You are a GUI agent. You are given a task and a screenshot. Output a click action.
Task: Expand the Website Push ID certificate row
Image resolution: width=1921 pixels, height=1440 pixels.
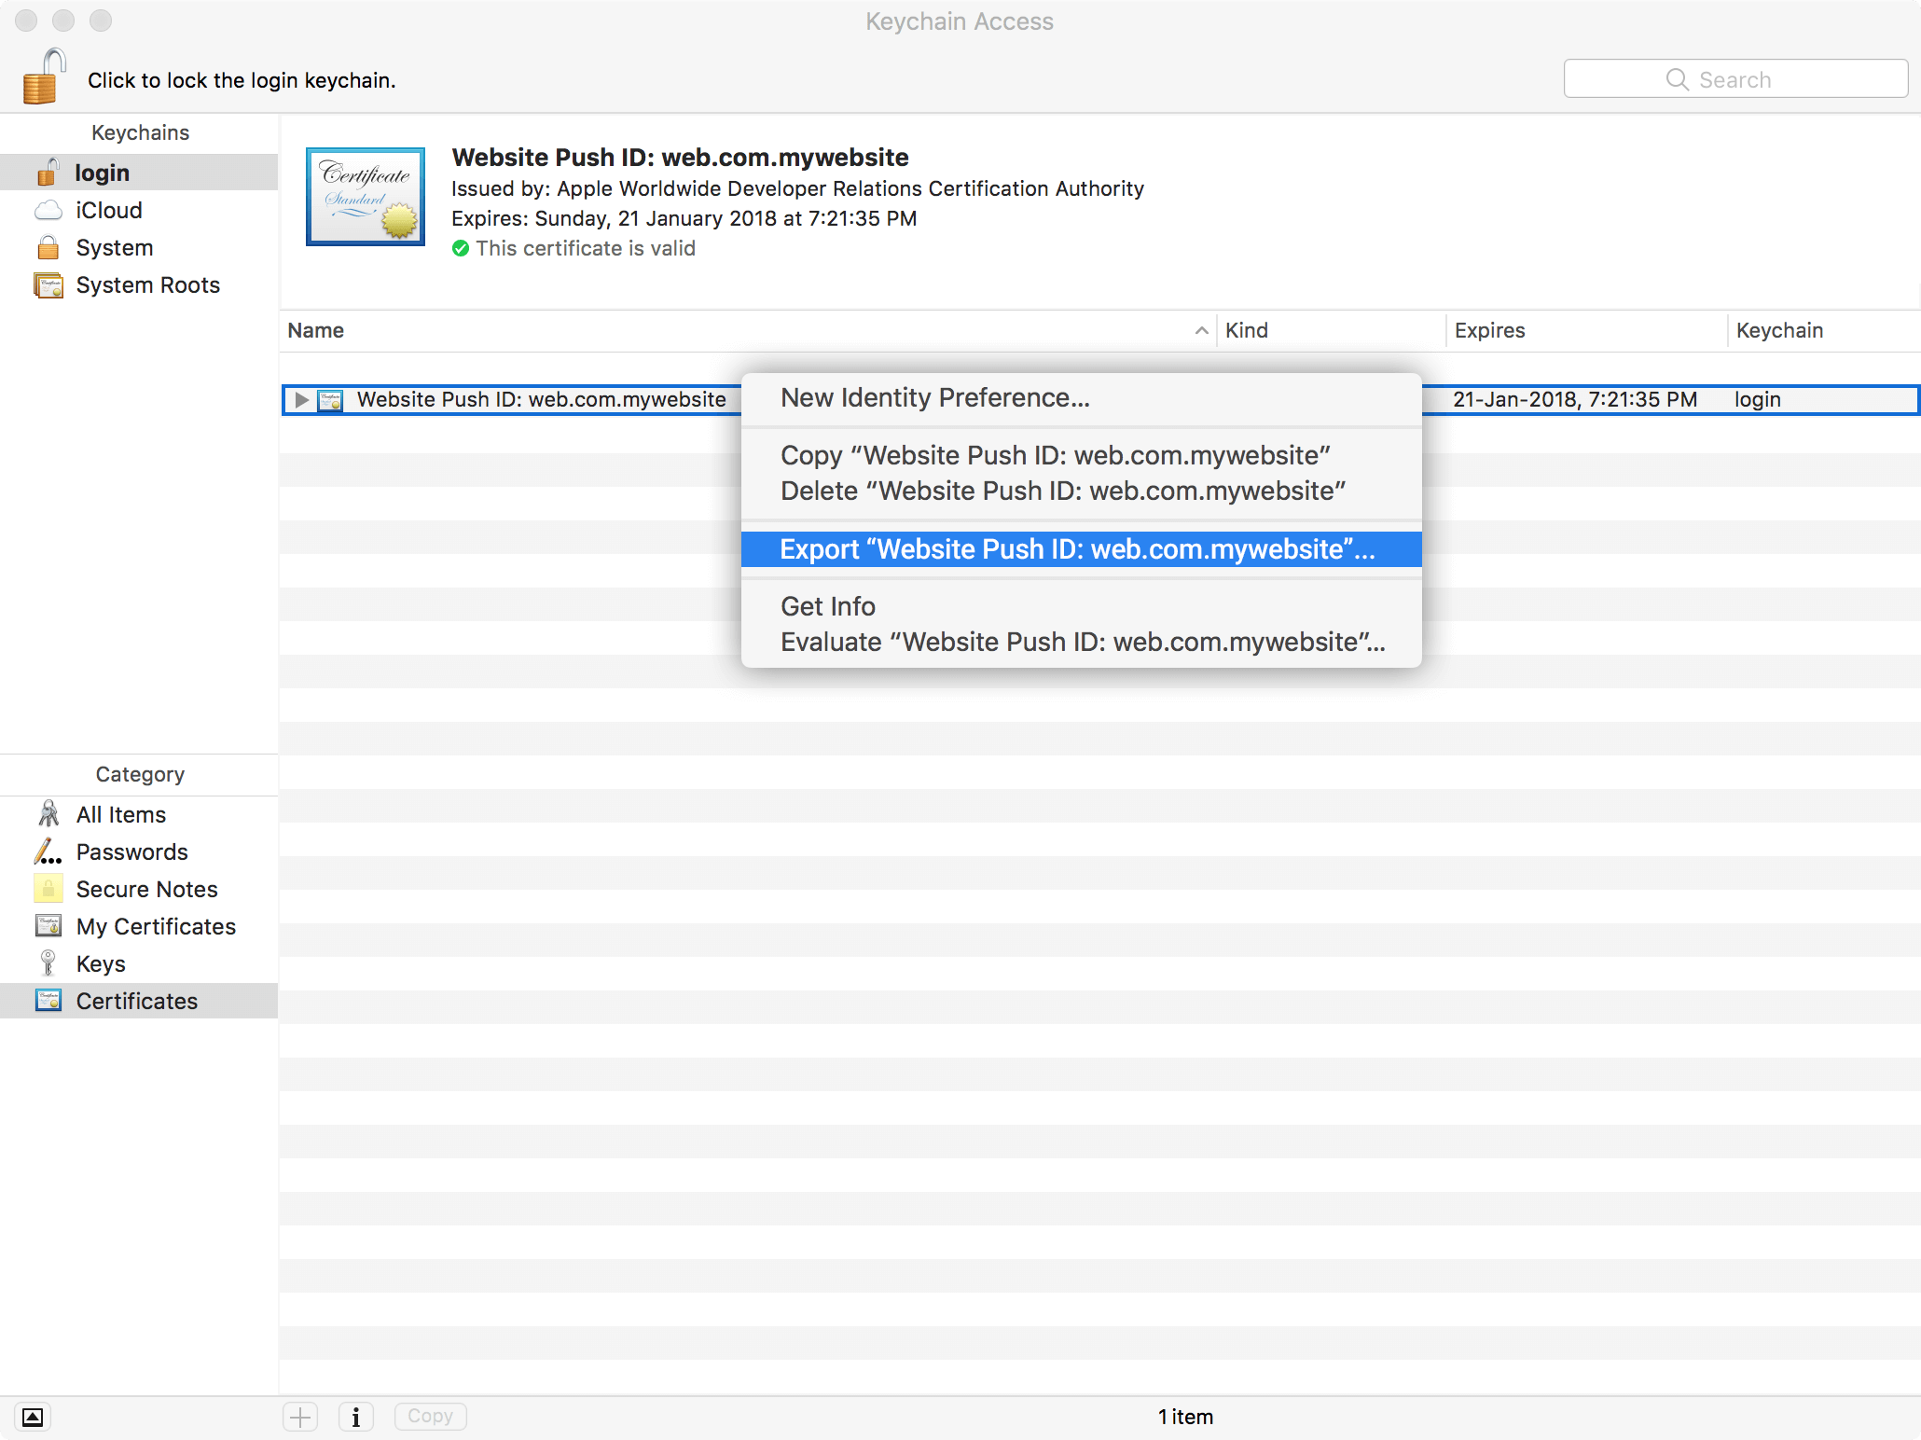coord(301,400)
